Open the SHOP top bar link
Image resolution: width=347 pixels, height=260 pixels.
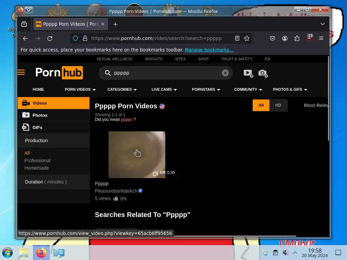point(203,59)
